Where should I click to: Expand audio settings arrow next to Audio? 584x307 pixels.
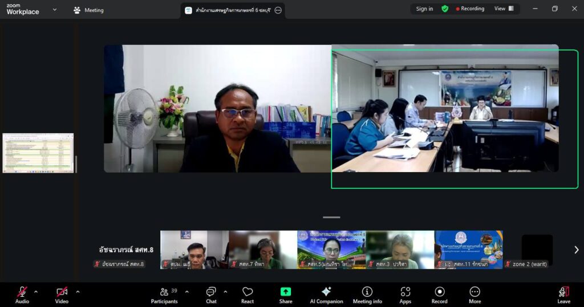pyautogui.click(x=36, y=292)
